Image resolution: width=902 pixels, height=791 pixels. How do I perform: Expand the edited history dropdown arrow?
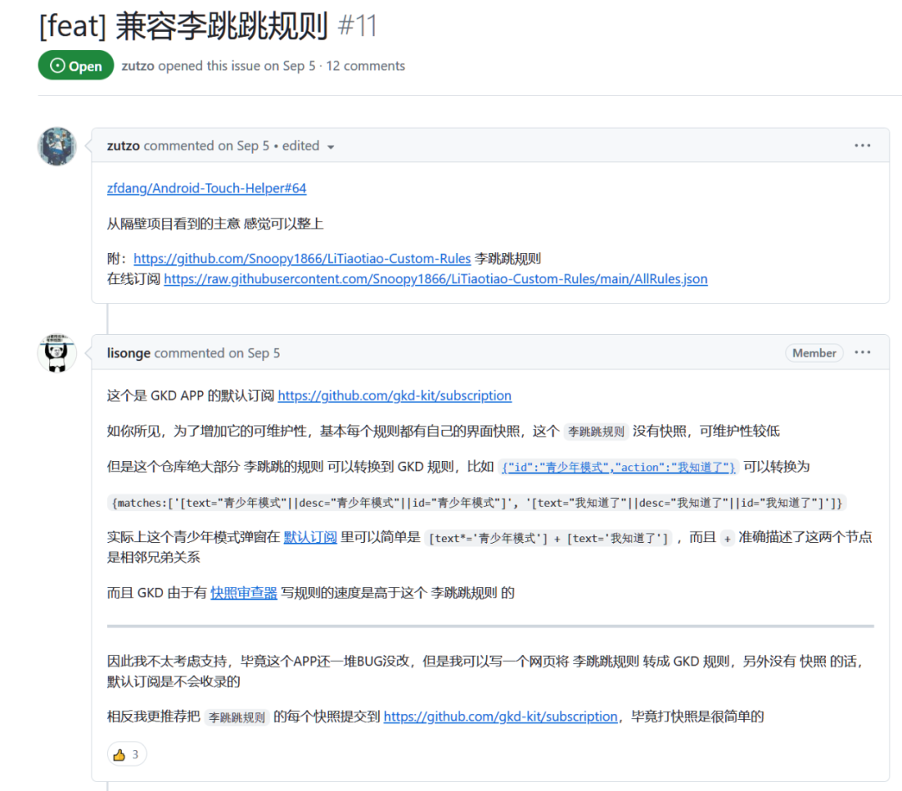(x=331, y=147)
